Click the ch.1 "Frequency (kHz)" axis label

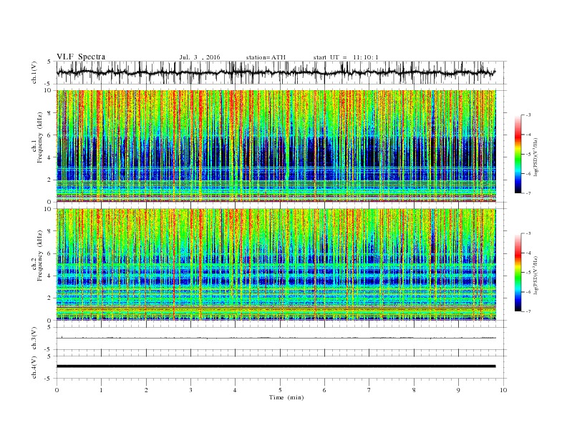coord(39,137)
